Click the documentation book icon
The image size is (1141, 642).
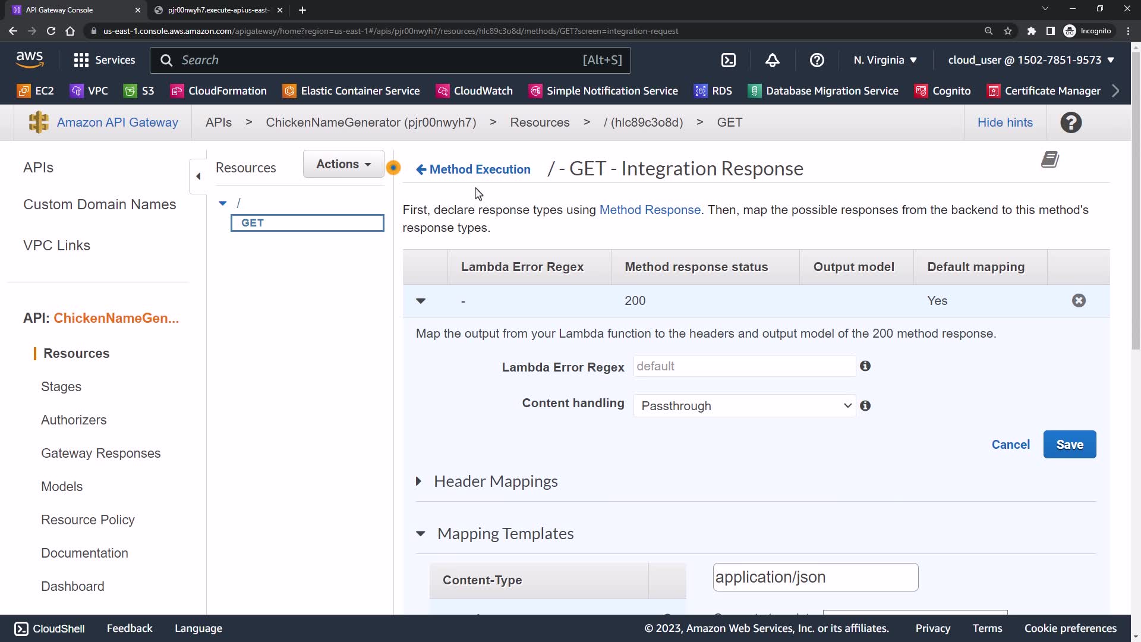coord(1049,160)
